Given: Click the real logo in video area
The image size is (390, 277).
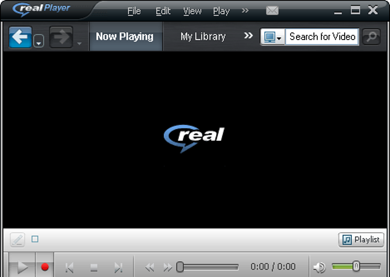Looking at the screenshot, I should click(x=194, y=138).
